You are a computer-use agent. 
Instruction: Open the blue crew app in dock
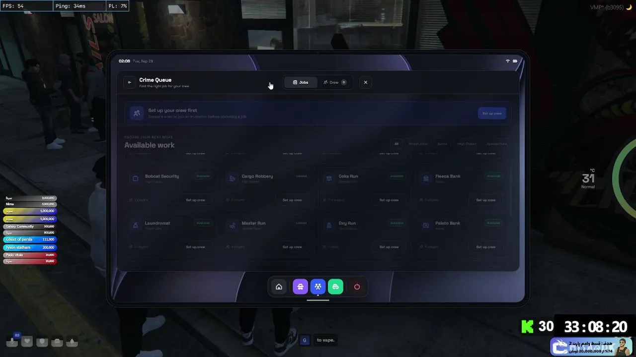pyautogui.click(x=318, y=287)
